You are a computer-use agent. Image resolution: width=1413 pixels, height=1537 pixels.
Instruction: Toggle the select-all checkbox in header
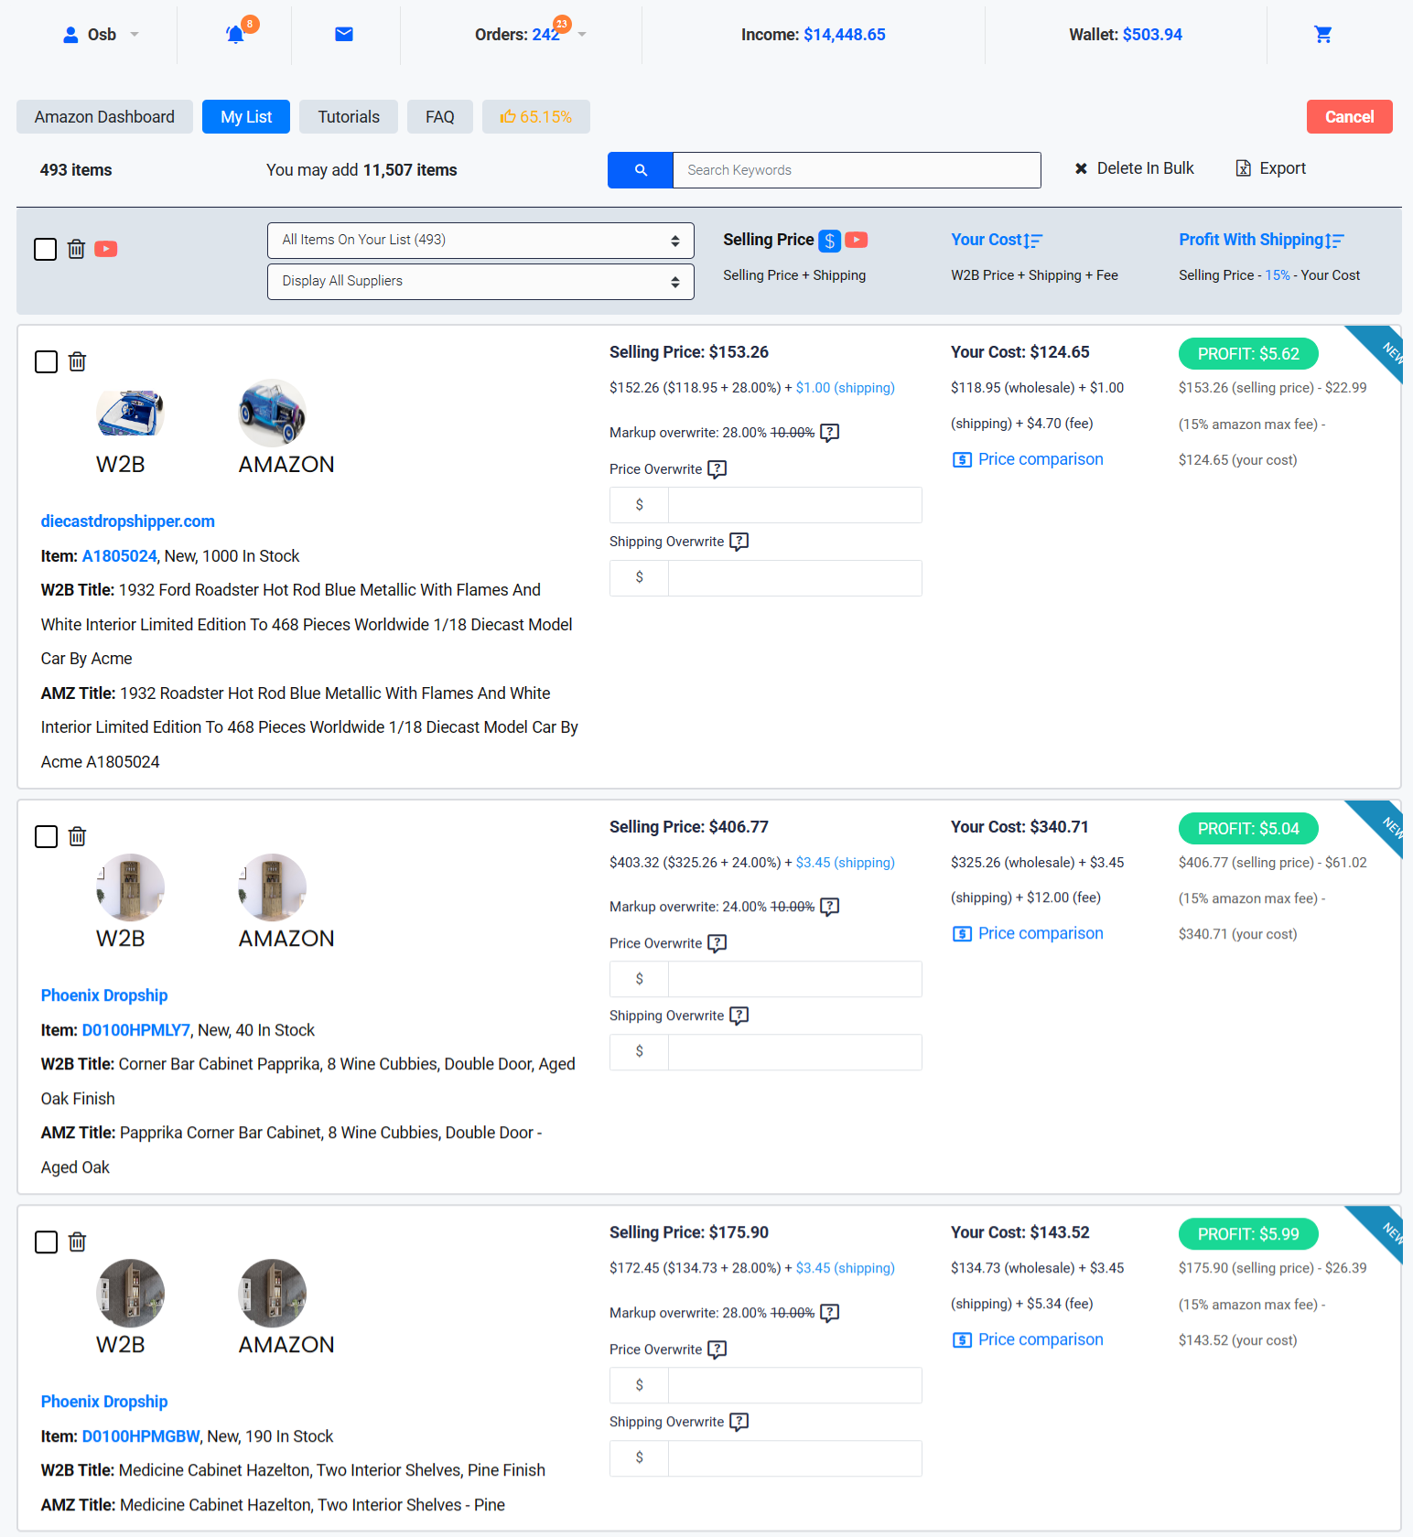45,249
